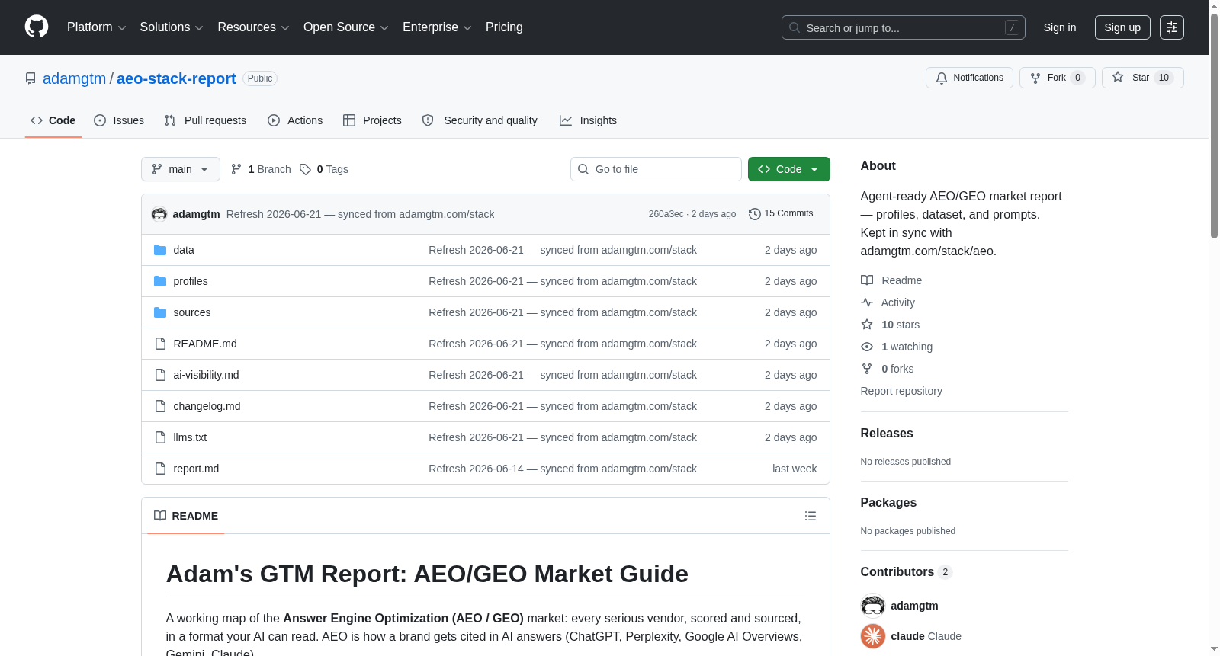1220x656 pixels.
Task: View the 0 forks link
Action: [888, 369]
